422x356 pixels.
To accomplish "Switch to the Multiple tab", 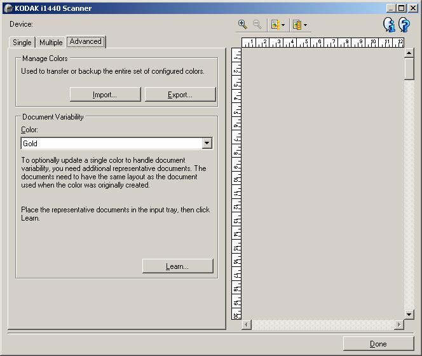I will pos(51,43).
